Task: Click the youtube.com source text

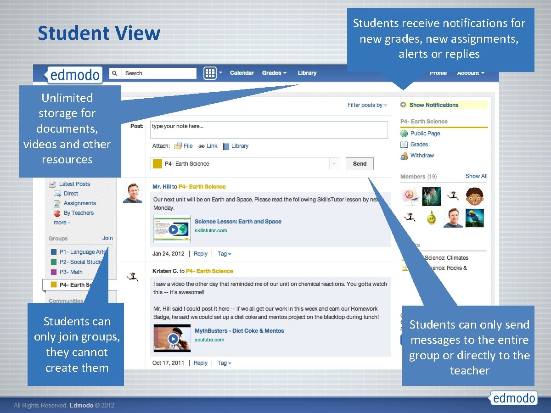Action: point(209,340)
